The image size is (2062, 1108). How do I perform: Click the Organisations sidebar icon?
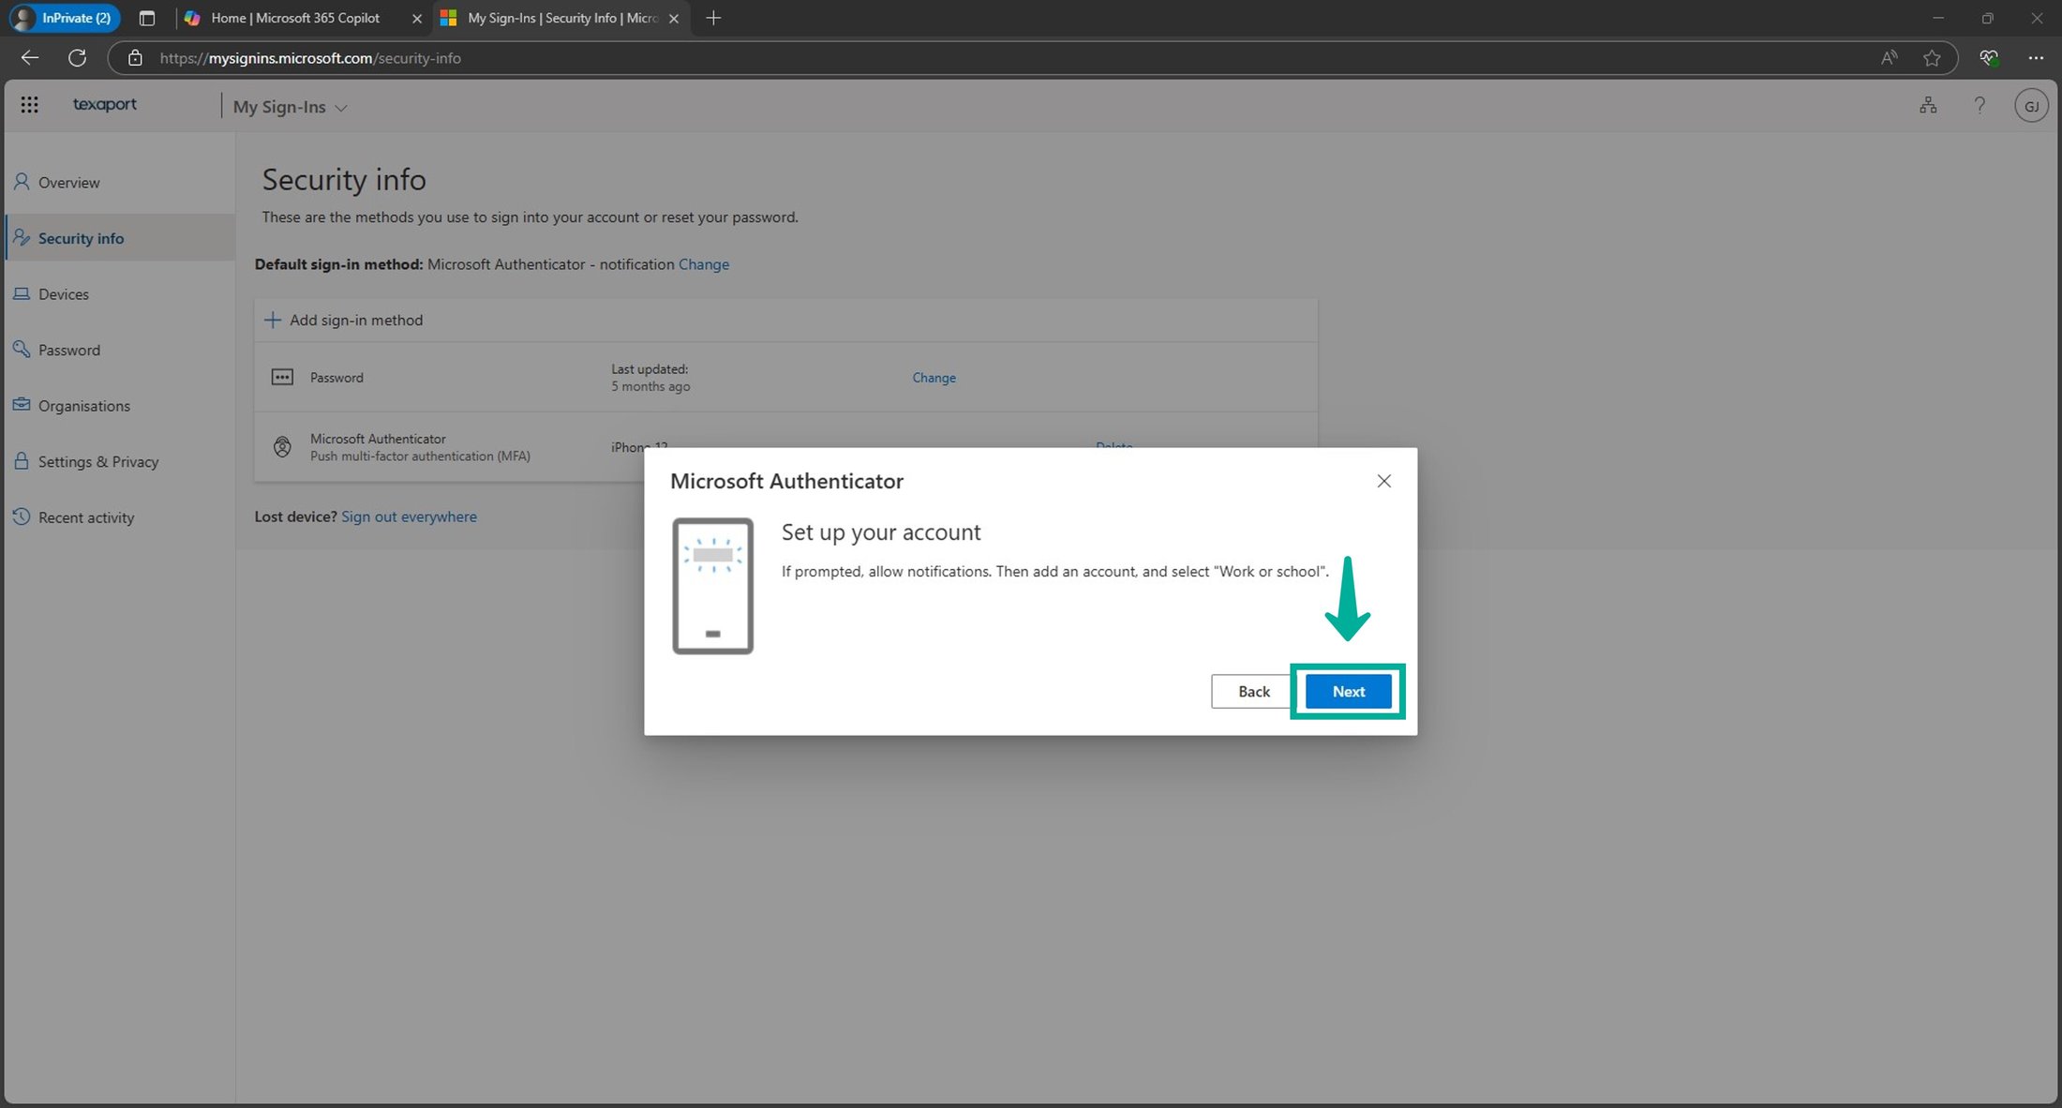pos(22,405)
